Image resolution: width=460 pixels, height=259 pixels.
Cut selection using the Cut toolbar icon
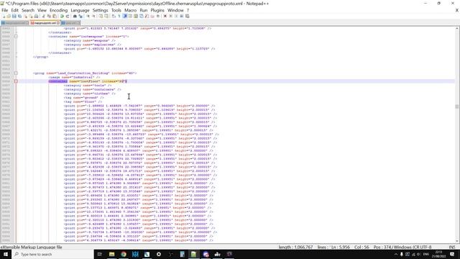43,16
